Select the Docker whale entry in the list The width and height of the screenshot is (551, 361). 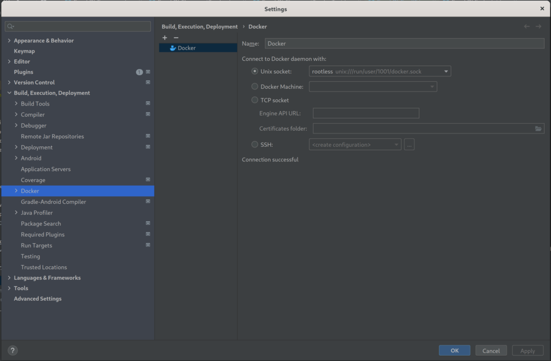pyautogui.click(x=198, y=48)
